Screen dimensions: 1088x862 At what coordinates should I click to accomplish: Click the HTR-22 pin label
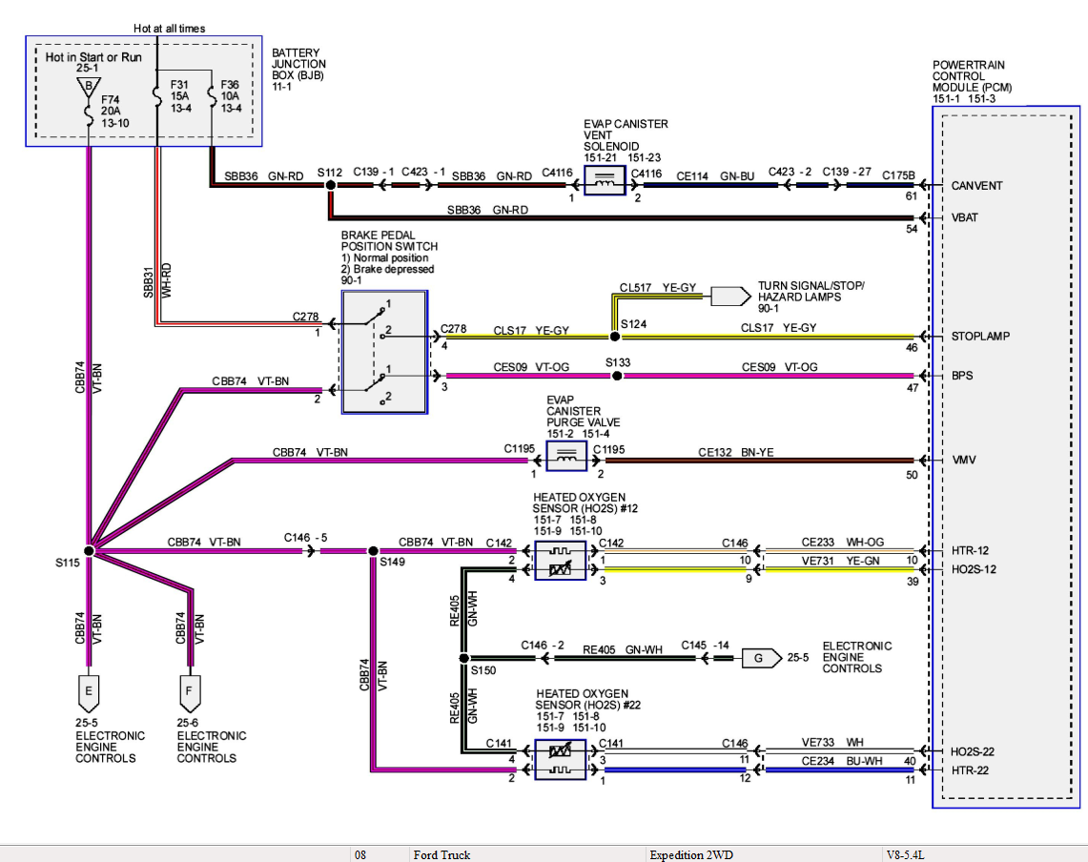tap(970, 770)
